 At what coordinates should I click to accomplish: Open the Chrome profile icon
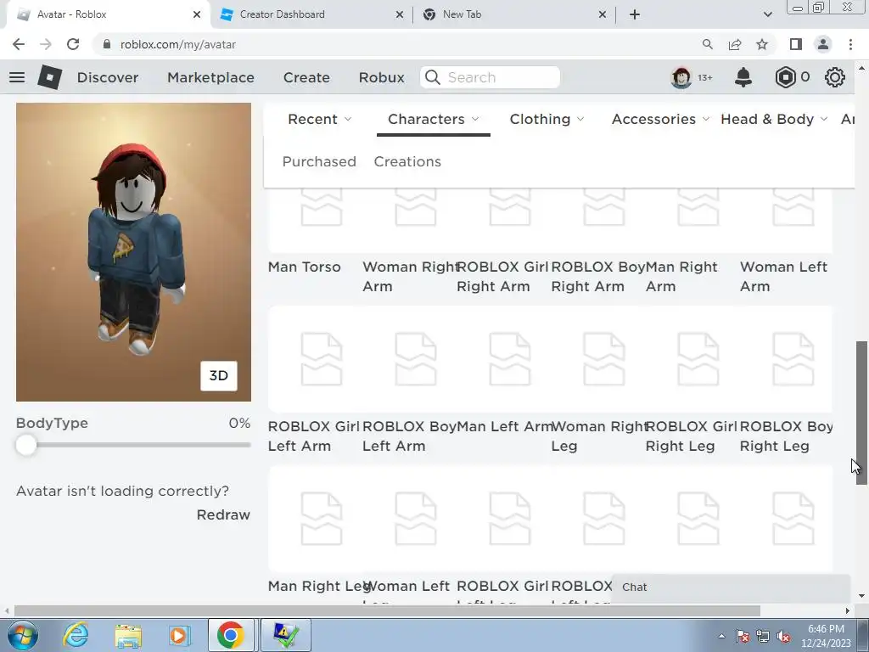pos(823,44)
